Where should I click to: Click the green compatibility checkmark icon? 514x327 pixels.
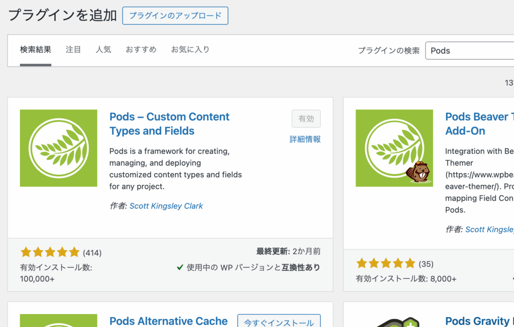(x=180, y=267)
